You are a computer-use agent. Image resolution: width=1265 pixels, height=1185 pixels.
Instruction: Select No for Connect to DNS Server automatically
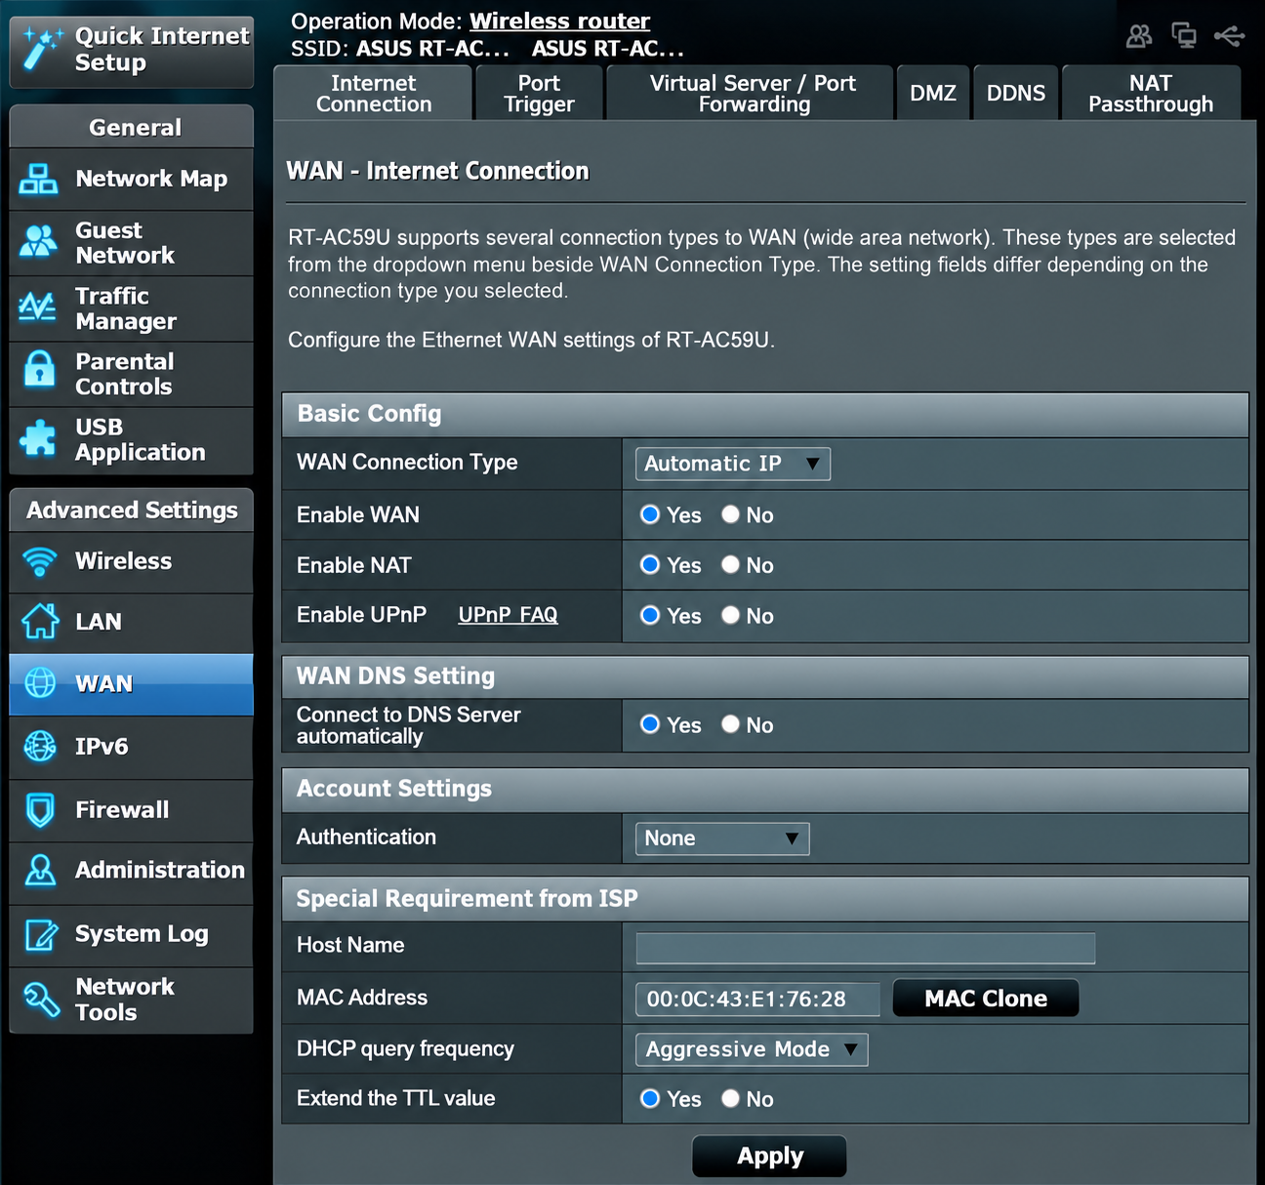click(x=730, y=724)
